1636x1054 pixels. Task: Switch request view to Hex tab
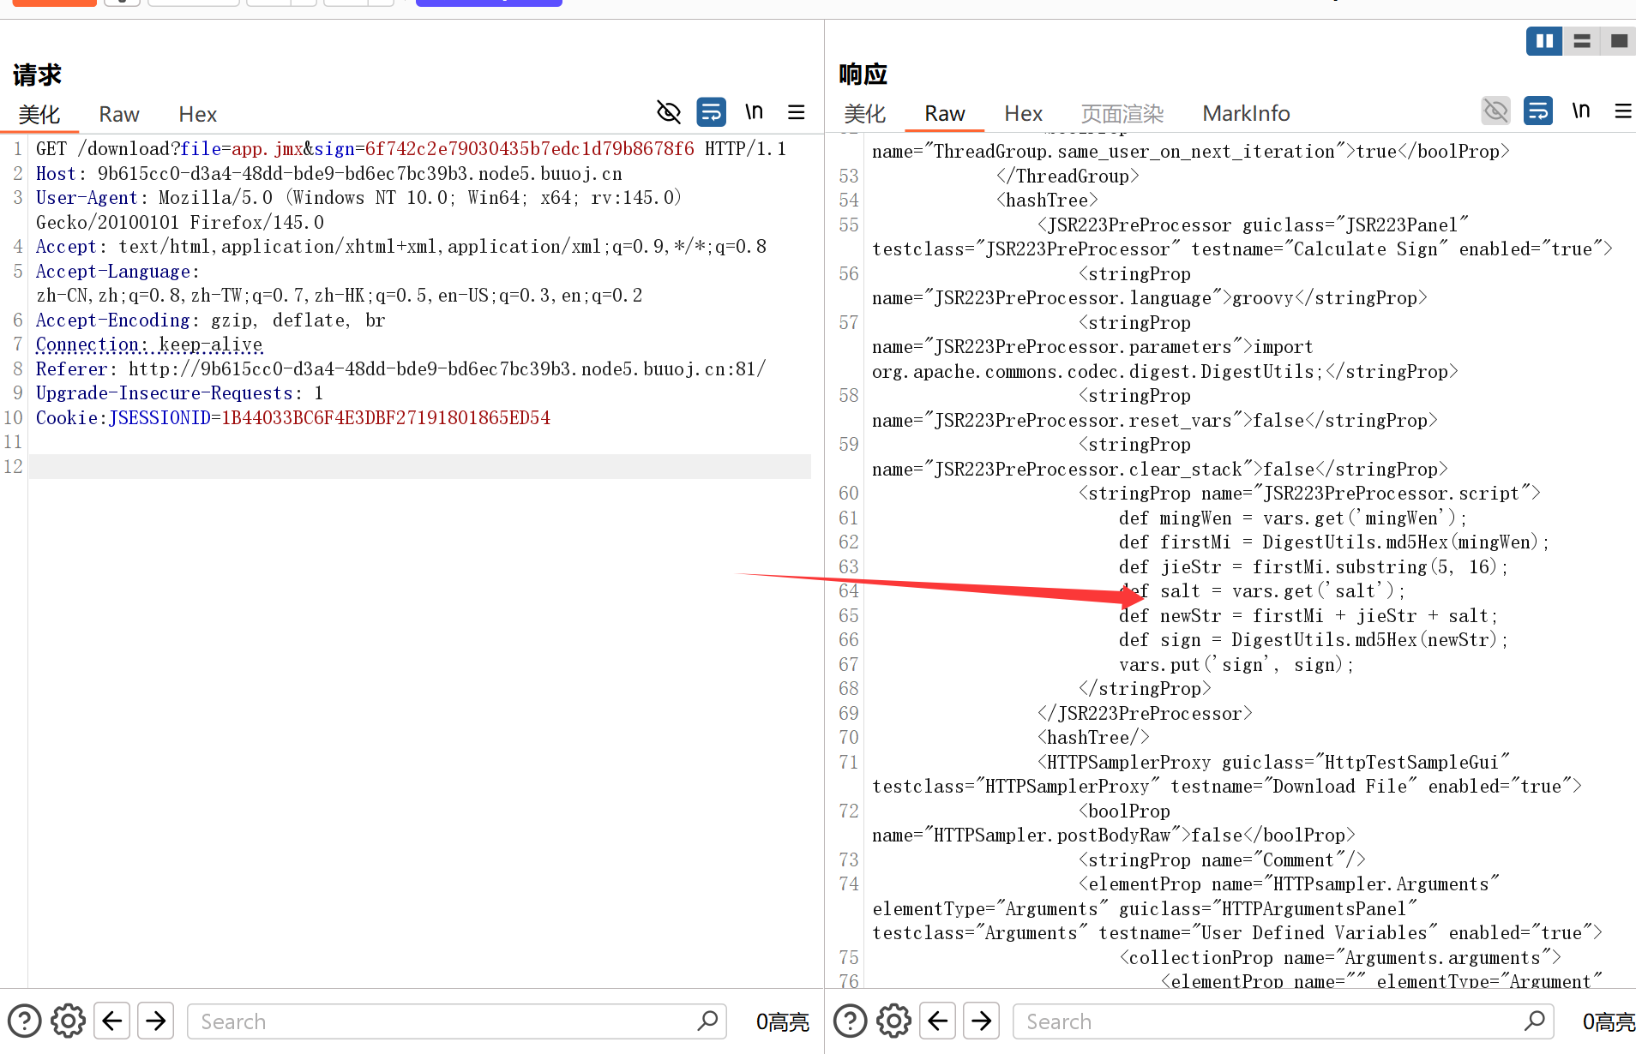198,115
